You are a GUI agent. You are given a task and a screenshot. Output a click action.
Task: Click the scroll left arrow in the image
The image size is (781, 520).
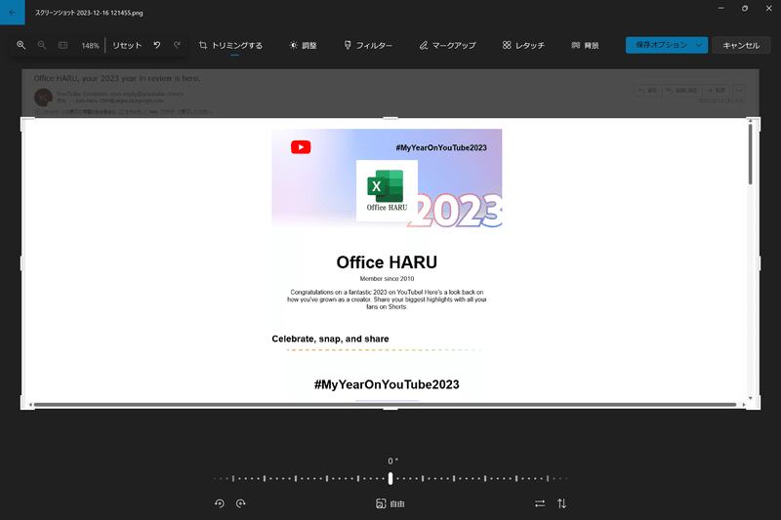(x=30, y=405)
